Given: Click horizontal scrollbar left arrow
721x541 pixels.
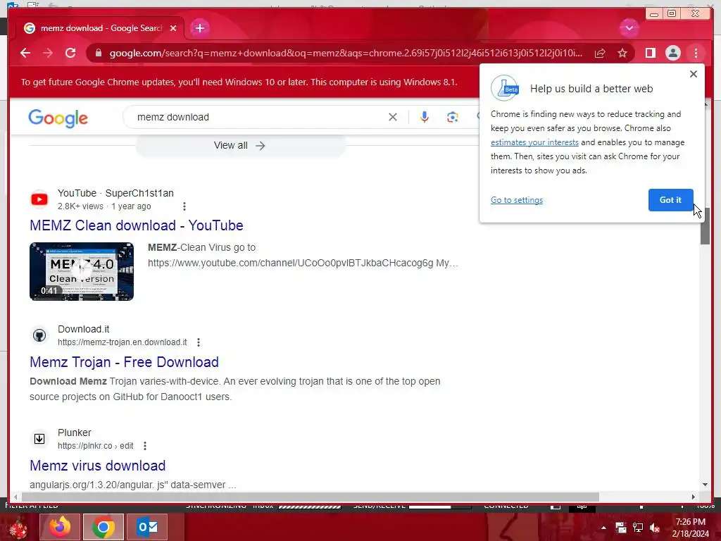Looking at the screenshot, I should tap(15, 497).
